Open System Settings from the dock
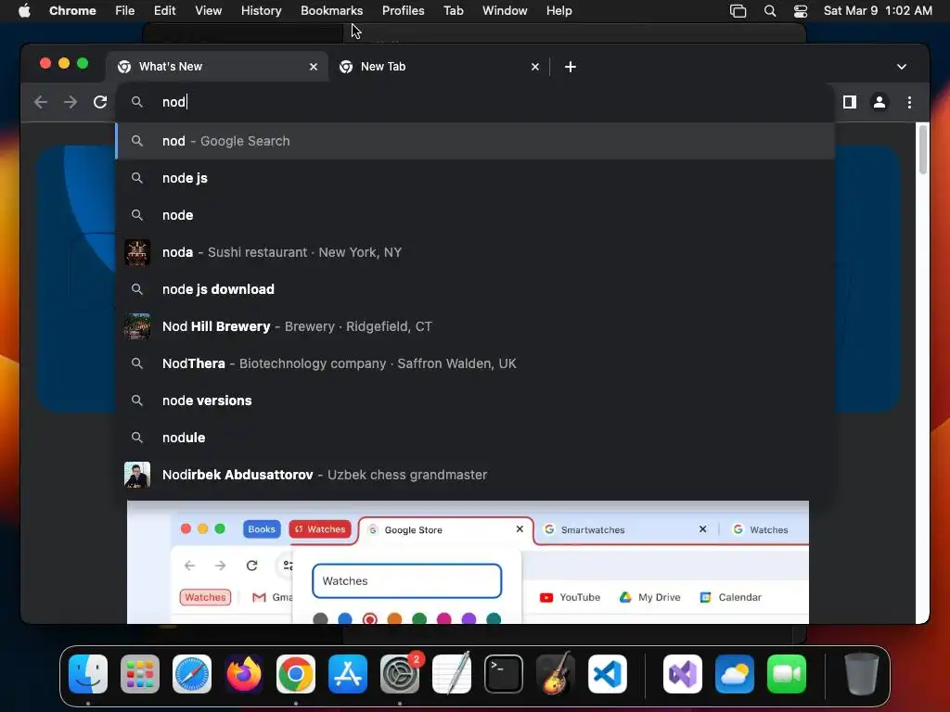This screenshot has height=712, width=950. click(x=400, y=674)
